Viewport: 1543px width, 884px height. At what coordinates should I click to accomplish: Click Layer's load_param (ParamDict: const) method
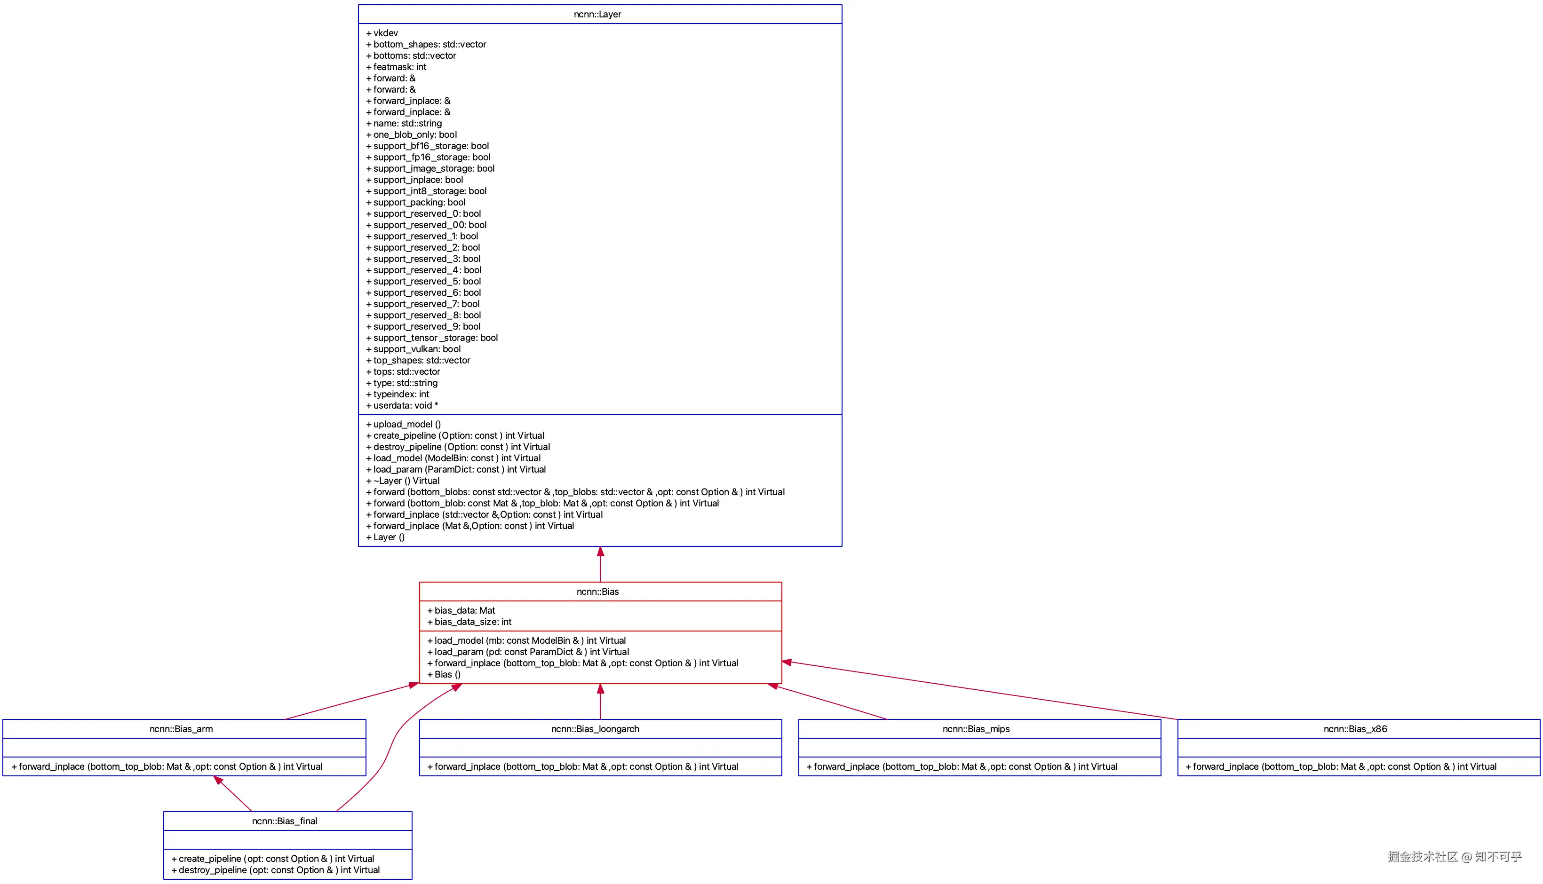[455, 469]
